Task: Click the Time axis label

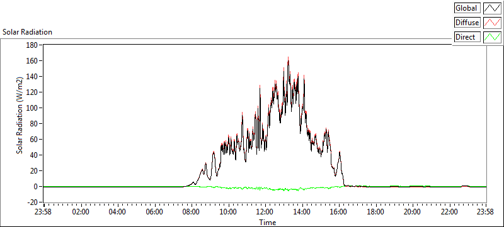Action: [x=267, y=222]
